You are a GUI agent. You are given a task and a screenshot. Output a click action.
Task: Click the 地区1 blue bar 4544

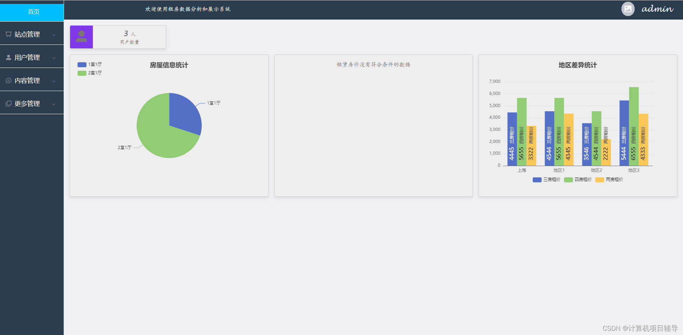click(549, 138)
